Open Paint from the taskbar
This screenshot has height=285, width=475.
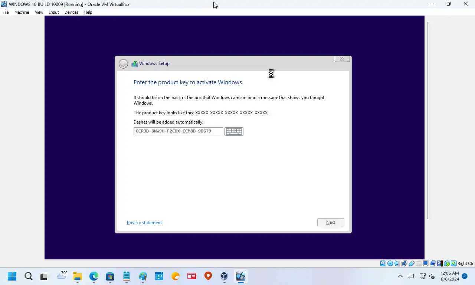coord(143,276)
